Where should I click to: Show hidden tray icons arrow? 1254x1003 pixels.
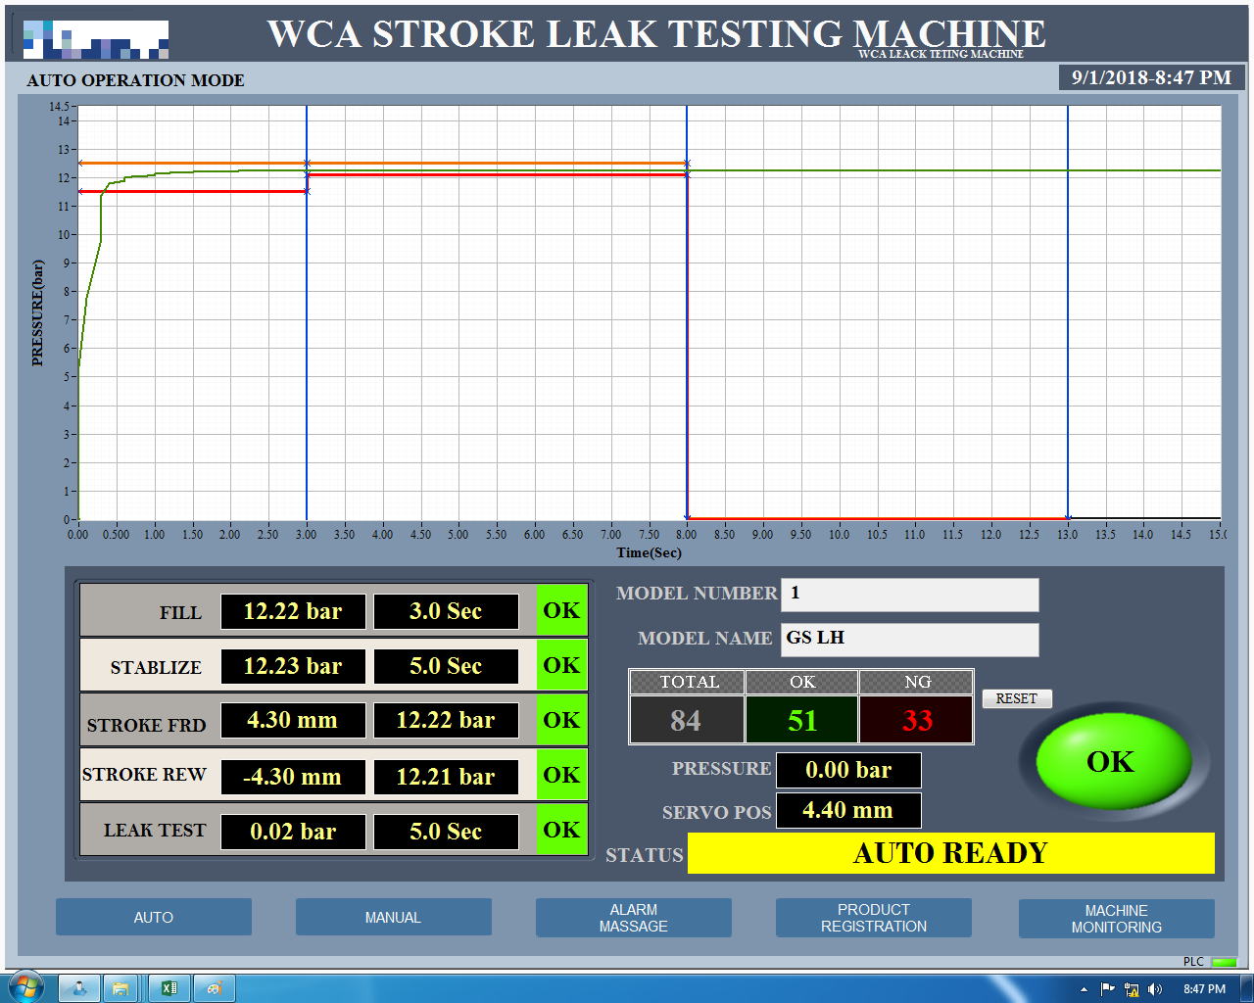click(x=1084, y=989)
